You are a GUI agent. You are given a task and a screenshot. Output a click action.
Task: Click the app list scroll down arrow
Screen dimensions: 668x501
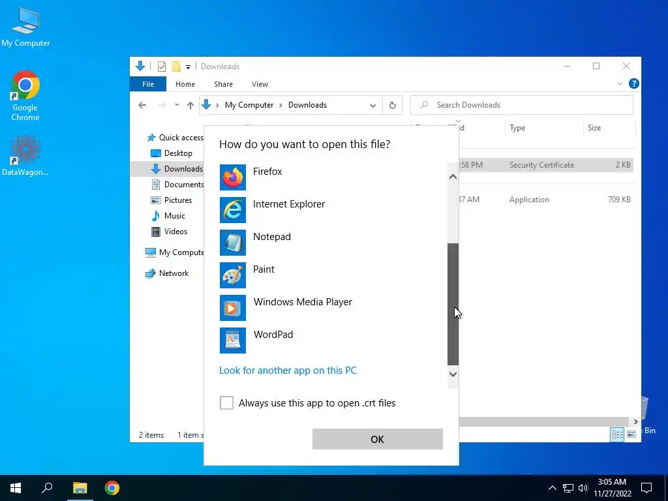pyautogui.click(x=453, y=374)
